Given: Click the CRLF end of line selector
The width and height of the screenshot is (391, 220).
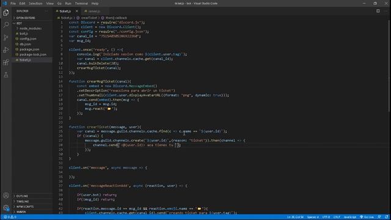Looking at the screenshot, I should pos(337,217).
